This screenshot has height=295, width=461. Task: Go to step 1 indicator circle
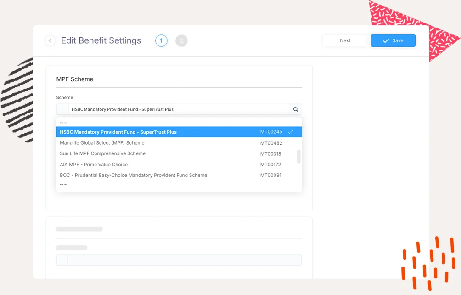pos(161,41)
